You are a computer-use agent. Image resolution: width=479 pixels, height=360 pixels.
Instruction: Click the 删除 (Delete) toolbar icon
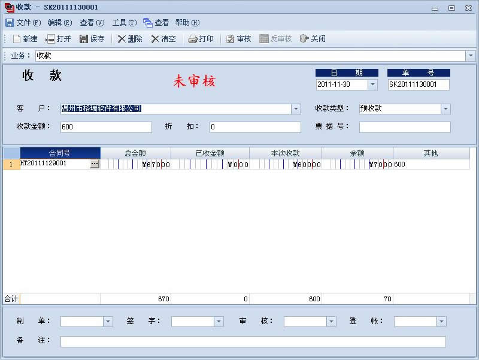click(x=122, y=39)
